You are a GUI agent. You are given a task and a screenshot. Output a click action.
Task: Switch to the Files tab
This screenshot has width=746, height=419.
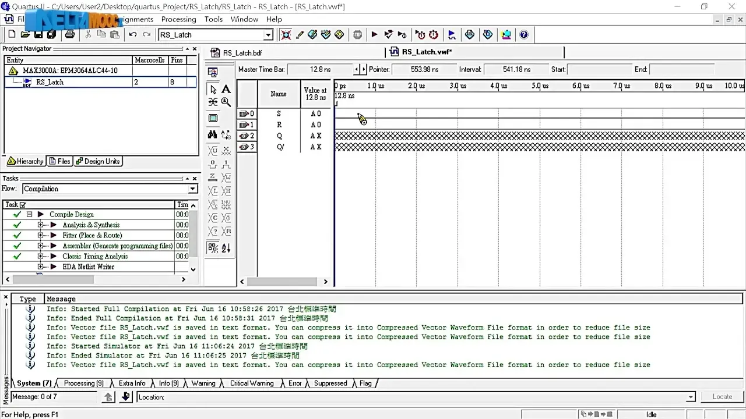[59, 162]
